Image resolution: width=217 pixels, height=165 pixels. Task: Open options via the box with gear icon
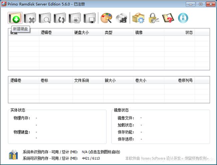point(138,18)
